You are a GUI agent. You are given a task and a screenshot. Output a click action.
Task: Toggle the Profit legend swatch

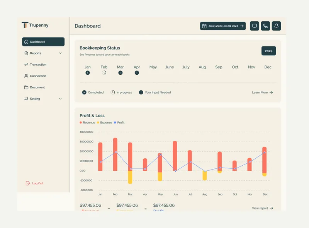[x=115, y=122]
